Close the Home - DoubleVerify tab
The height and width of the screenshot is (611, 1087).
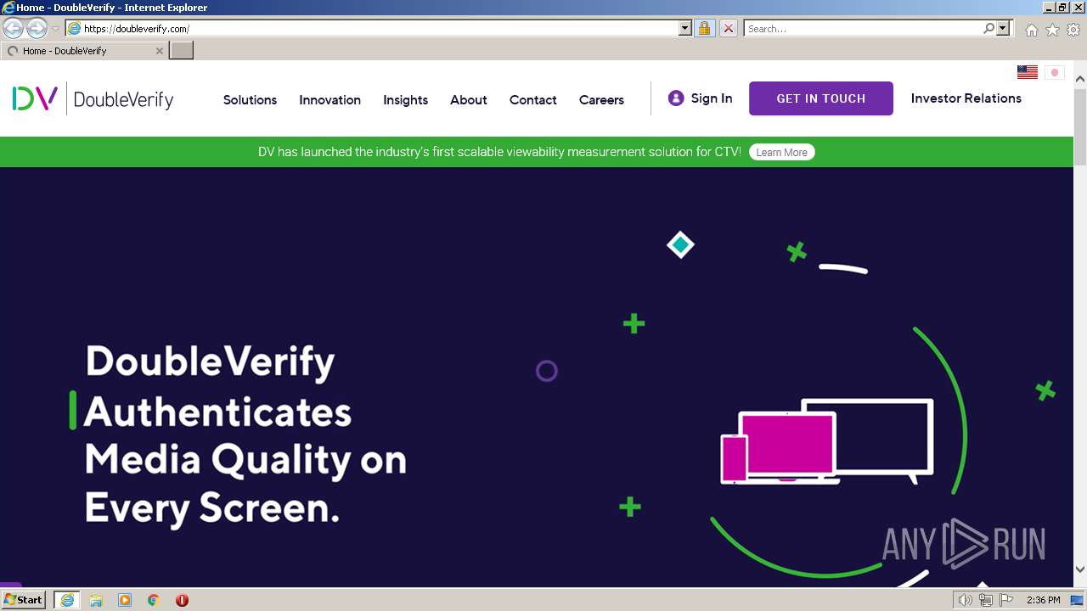tap(160, 51)
